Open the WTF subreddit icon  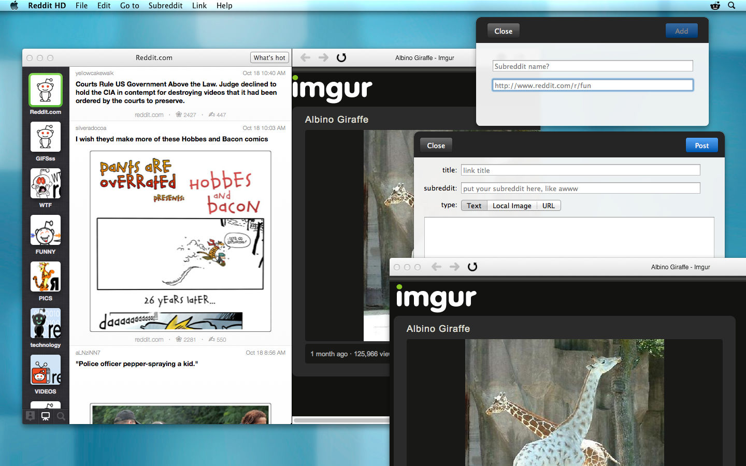pyautogui.click(x=46, y=183)
